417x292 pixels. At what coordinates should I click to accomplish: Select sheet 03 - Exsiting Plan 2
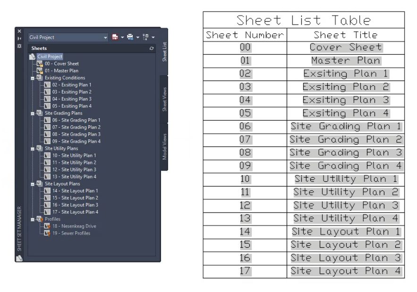pyautogui.click(x=72, y=92)
